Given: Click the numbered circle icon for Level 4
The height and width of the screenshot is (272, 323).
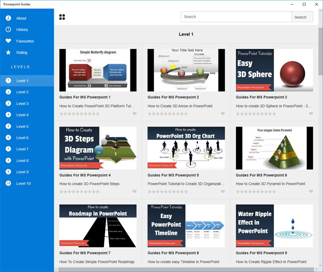Looking at the screenshot, I should [8, 115].
